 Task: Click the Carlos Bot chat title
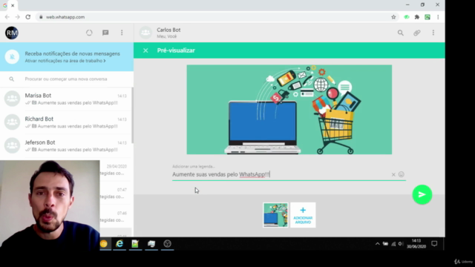tap(168, 30)
